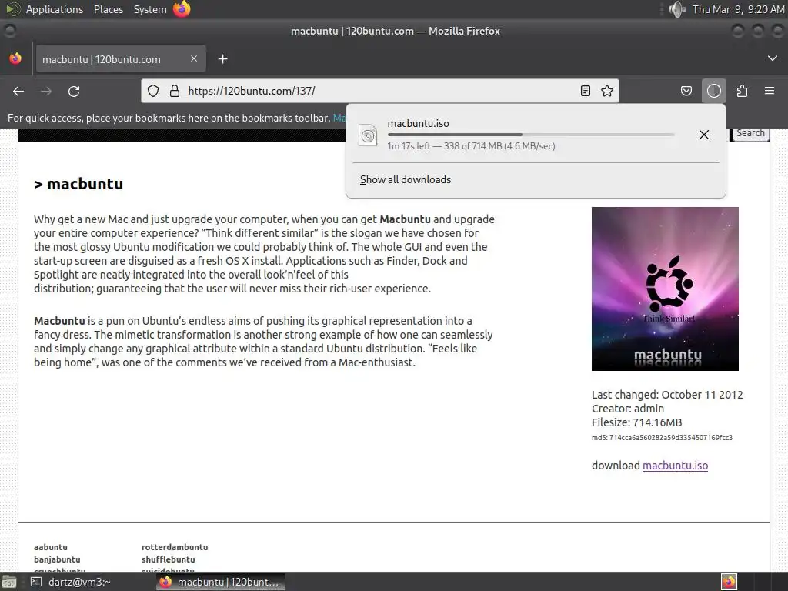Viewport: 788px width, 591px height.
Task: Bookmark this page with the star icon
Action: point(607,91)
